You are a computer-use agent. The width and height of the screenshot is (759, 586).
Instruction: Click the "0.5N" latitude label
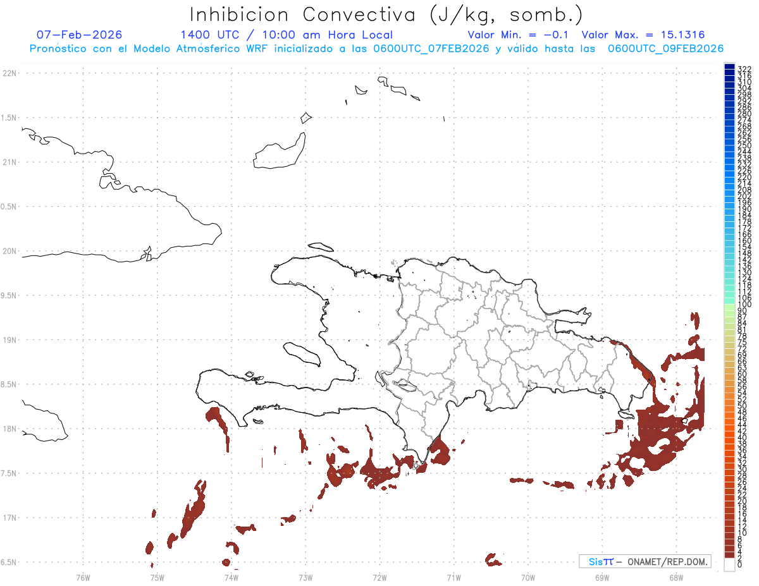point(9,207)
